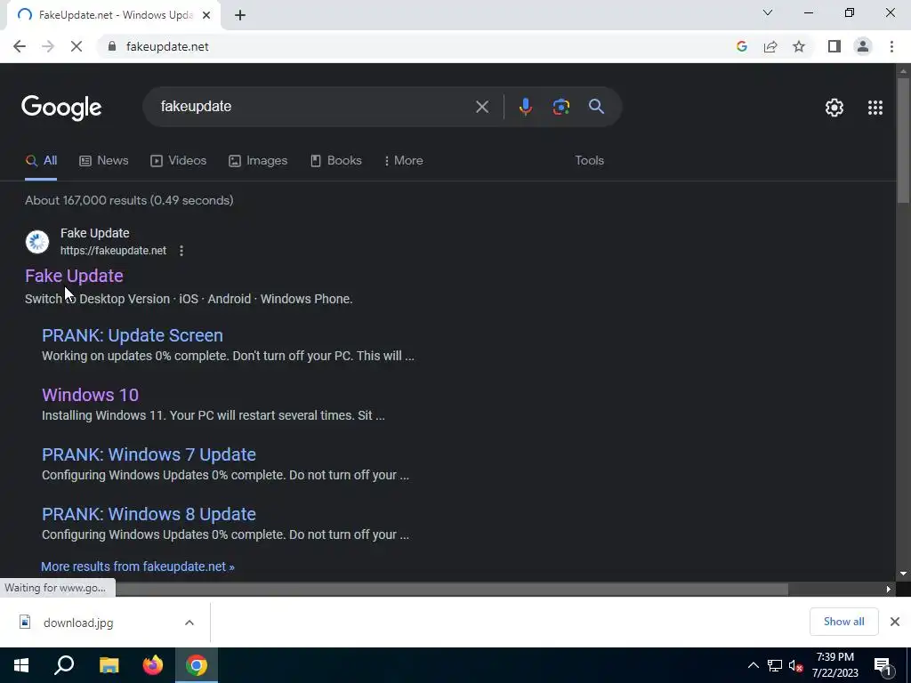Close the downloads bar
The width and height of the screenshot is (911, 683).
(895, 622)
